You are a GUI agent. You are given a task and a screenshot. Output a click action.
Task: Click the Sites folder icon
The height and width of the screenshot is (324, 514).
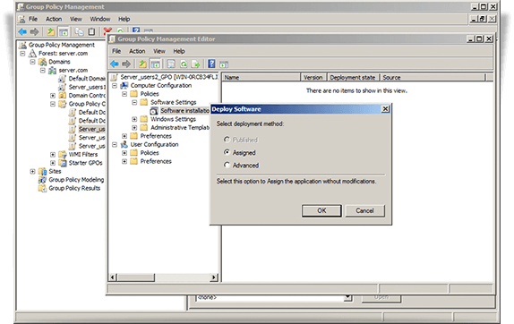[x=42, y=171]
